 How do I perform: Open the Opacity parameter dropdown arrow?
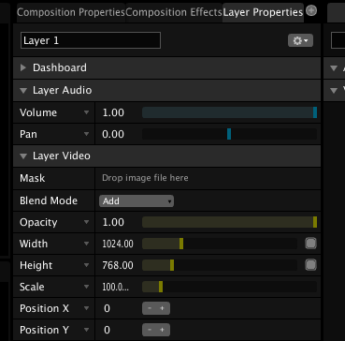[87, 222]
